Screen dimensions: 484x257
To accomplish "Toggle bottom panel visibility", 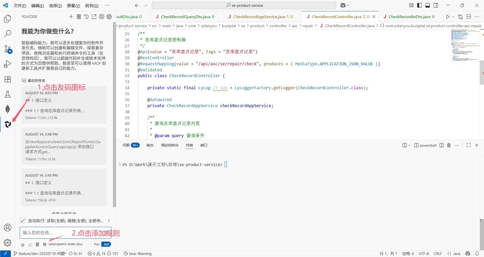I will click(428, 5).
